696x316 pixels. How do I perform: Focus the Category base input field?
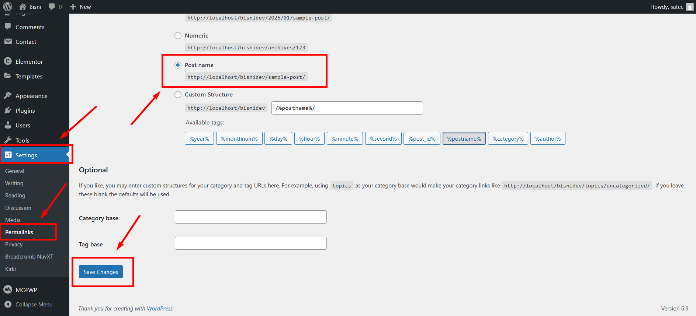251,217
